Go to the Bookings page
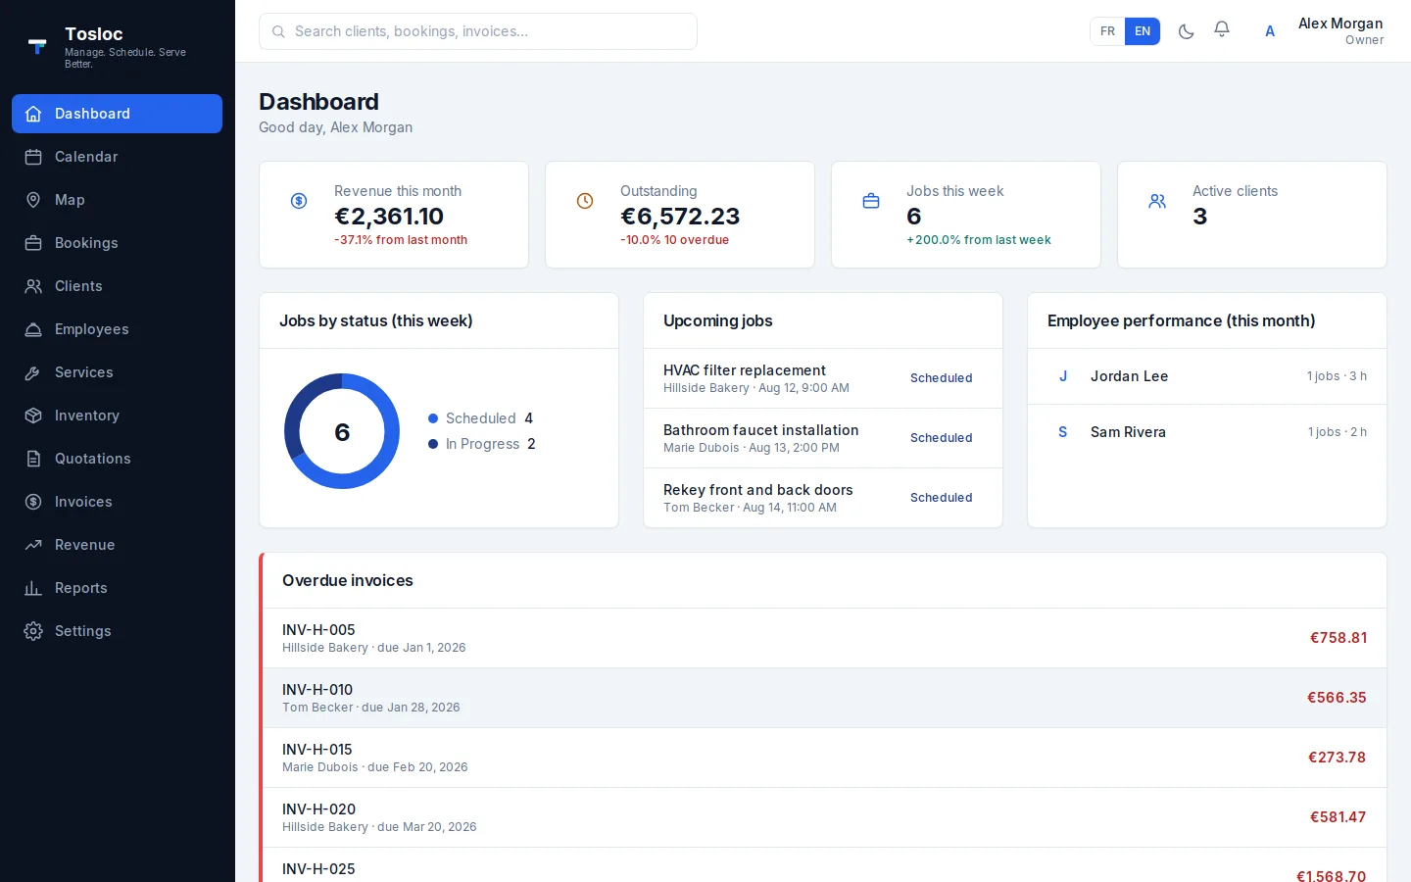 point(117,243)
